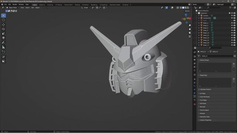237x133 pixels.
Task: Disable render for Camera.001 row
Action: [234, 18]
